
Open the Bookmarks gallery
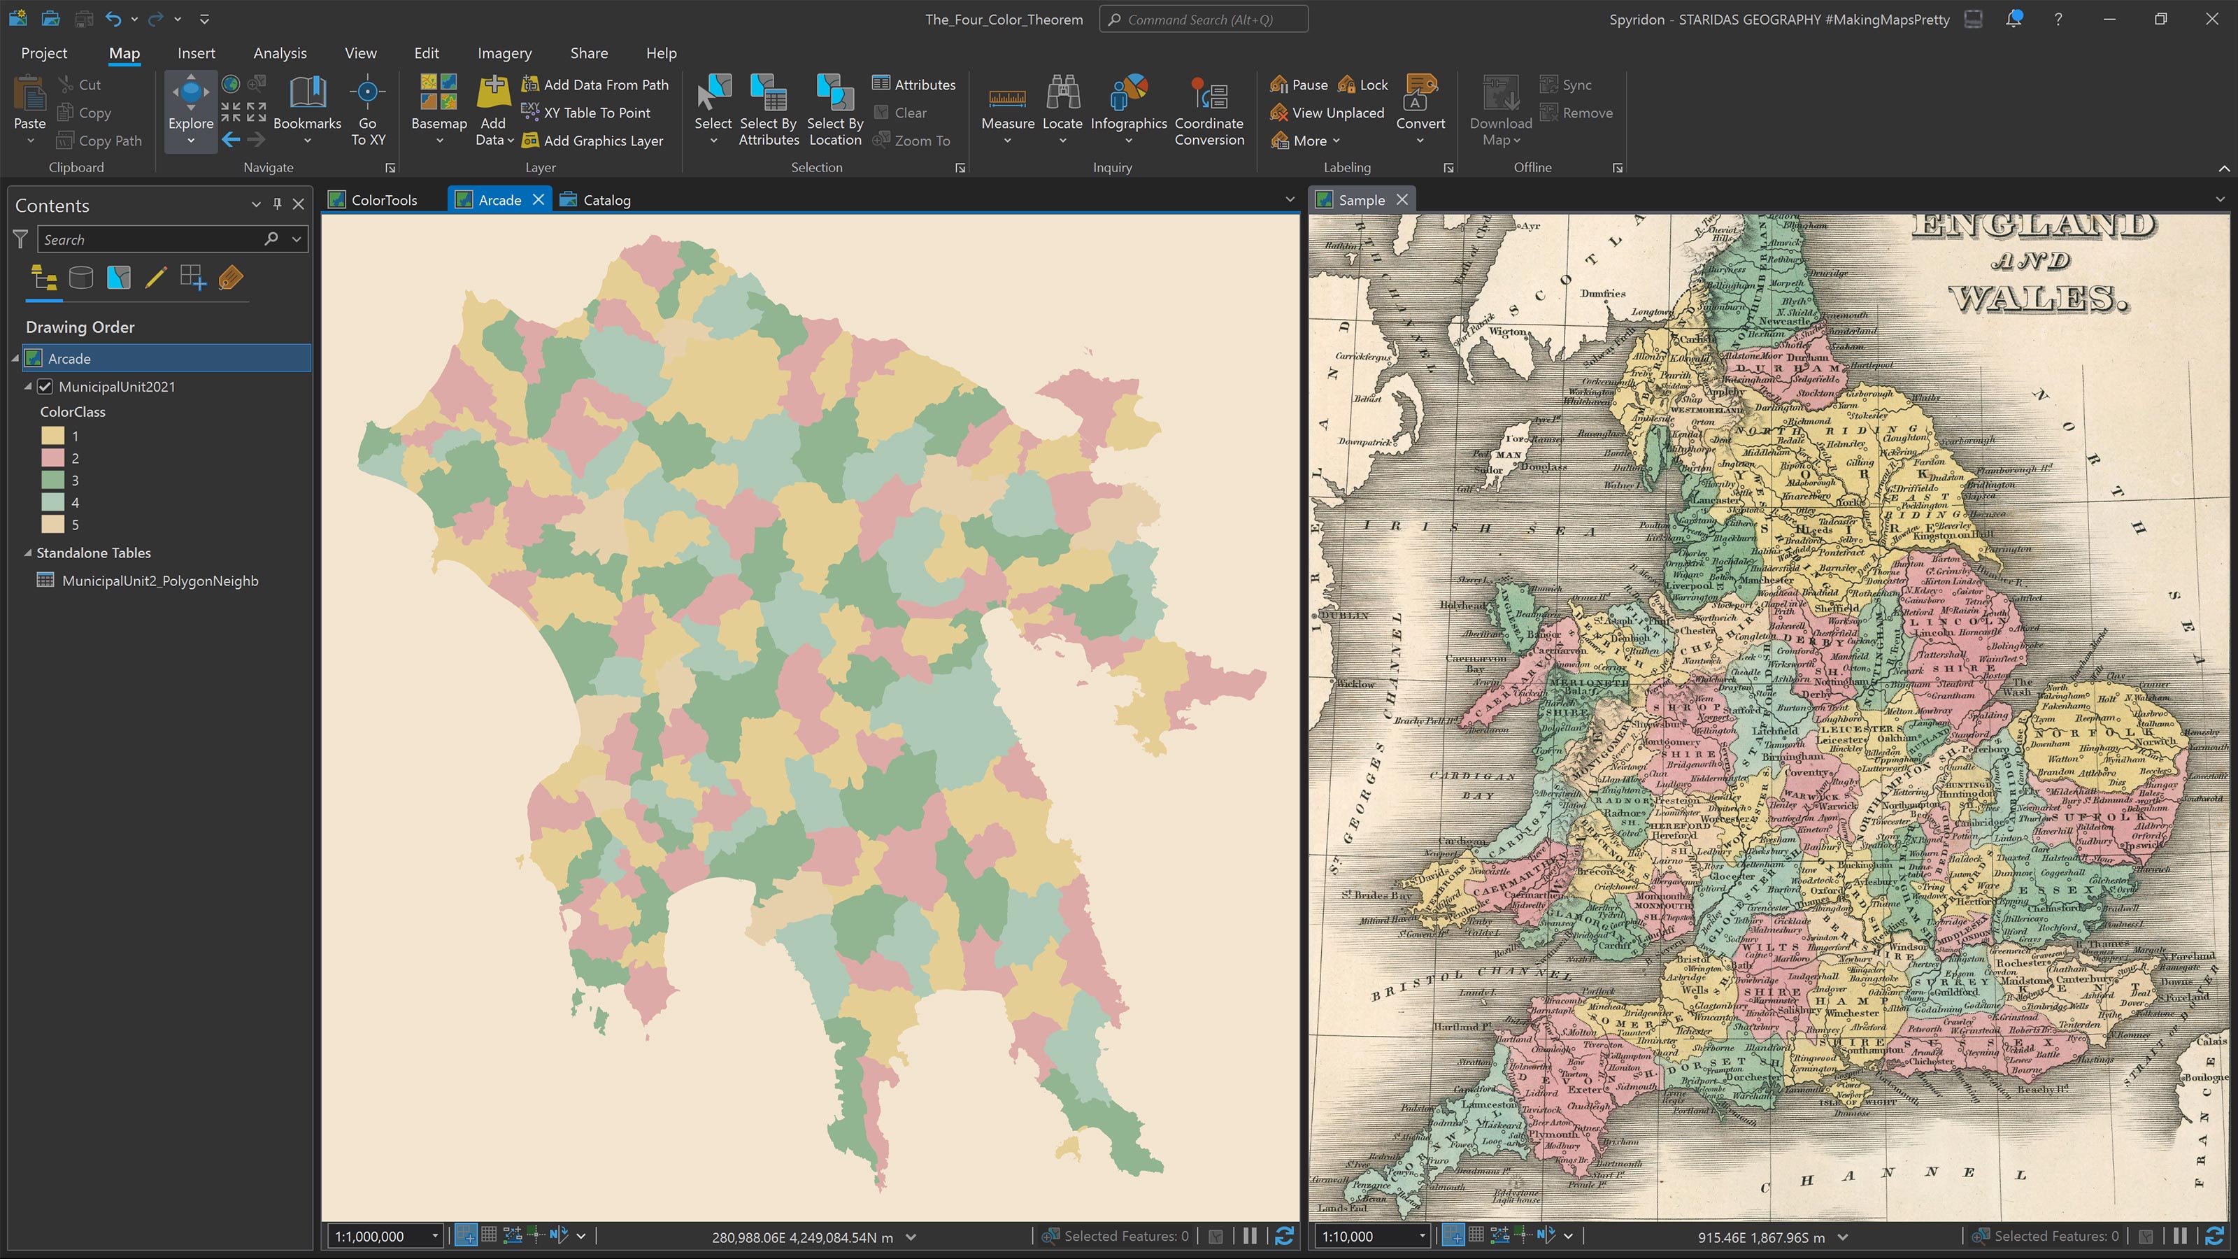coord(307,108)
